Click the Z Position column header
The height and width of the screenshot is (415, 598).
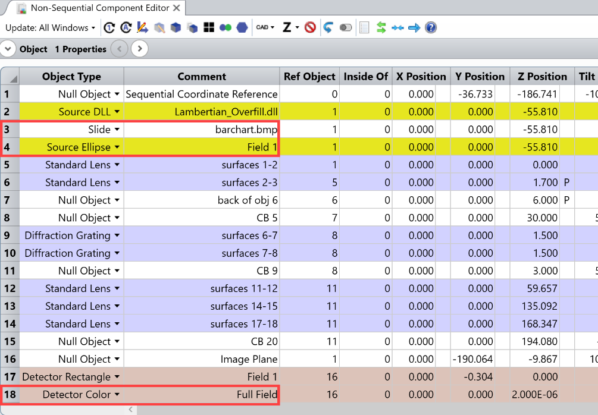(x=542, y=76)
